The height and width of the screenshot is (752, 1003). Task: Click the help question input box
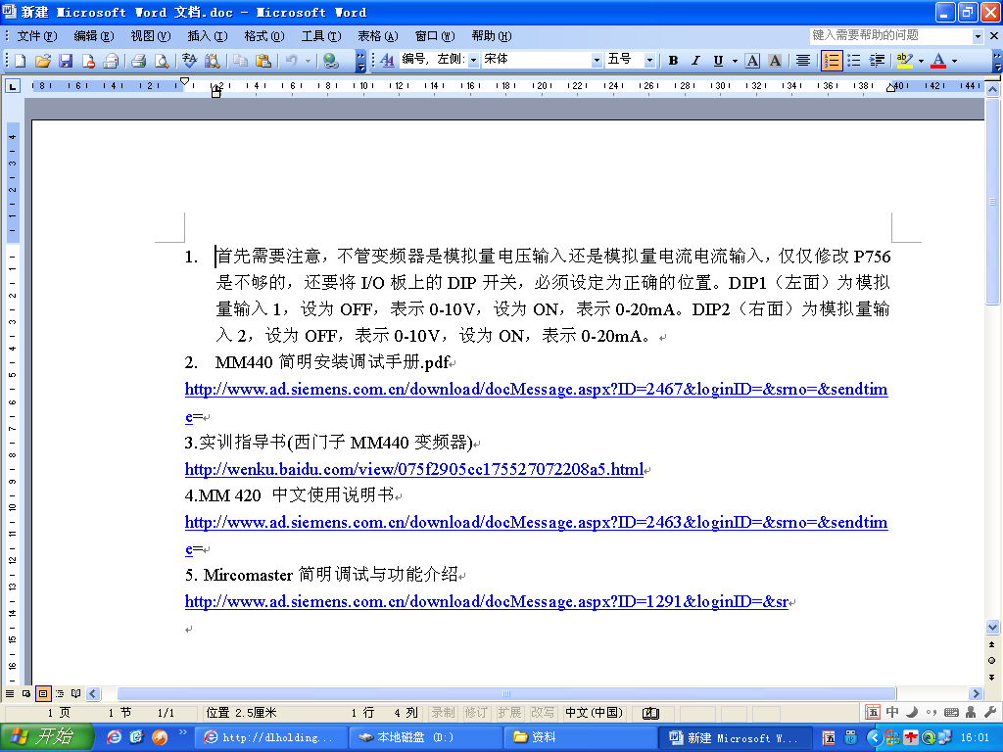coord(890,36)
